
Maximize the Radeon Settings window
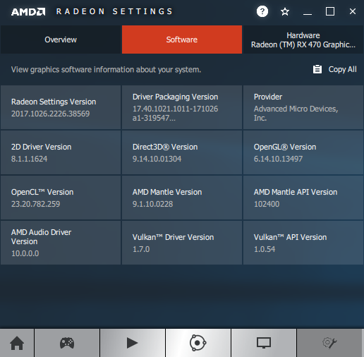point(330,11)
